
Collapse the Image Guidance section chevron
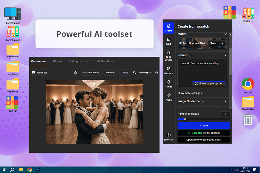click(226, 101)
